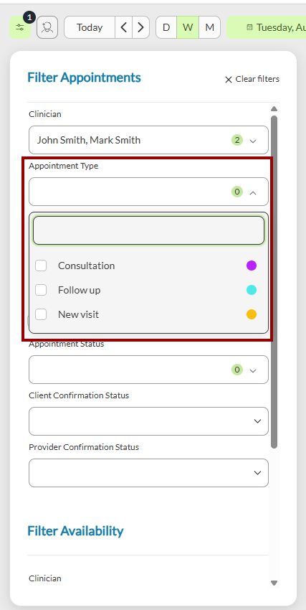Check the New visit checkbox
Viewport: 306px width, 610px height.
click(x=41, y=314)
